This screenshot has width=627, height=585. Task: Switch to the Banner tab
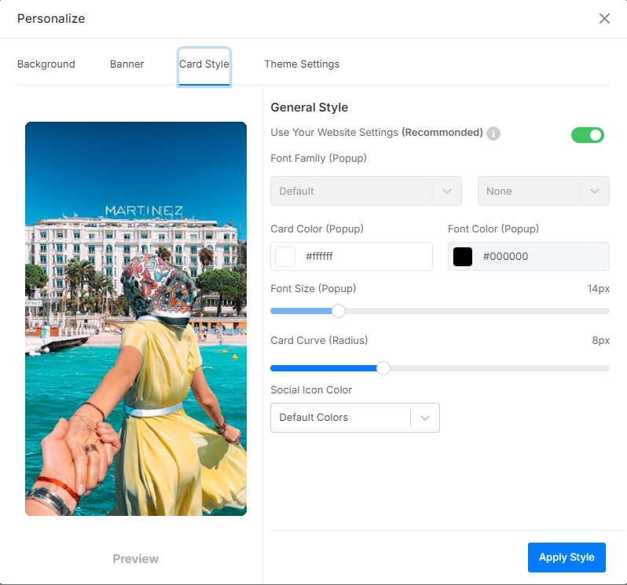126,64
